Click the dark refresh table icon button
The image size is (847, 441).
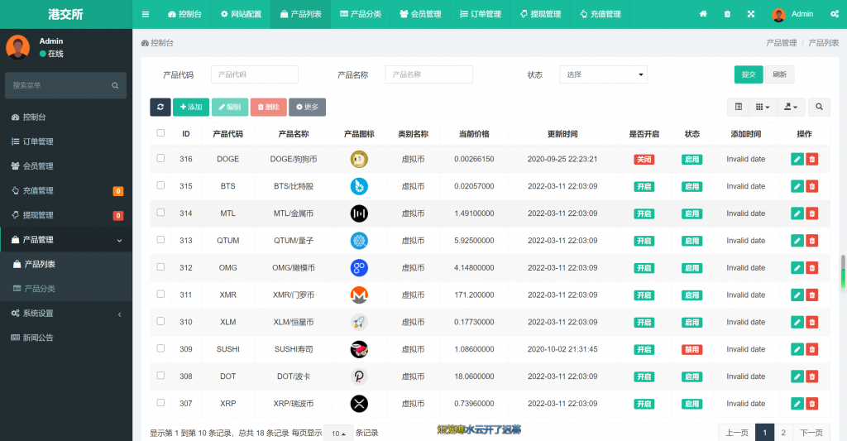160,107
